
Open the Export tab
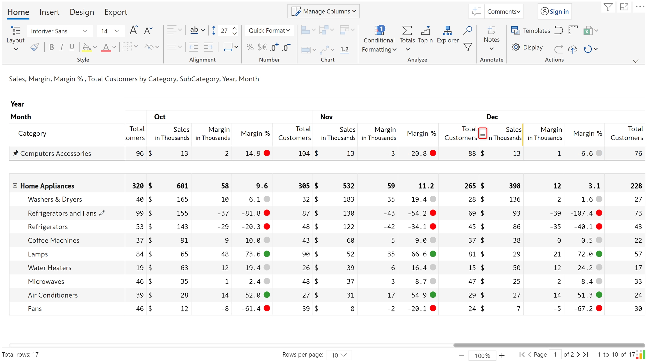pyautogui.click(x=116, y=12)
